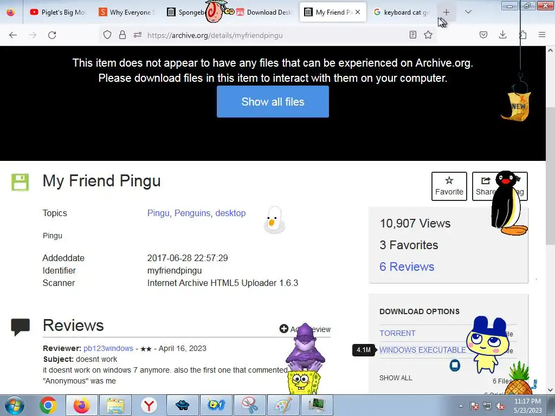The height and width of the screenshot is (416, 555).
Task: Open Windows Explorer from the taskbar
Action: pos(115,405)
